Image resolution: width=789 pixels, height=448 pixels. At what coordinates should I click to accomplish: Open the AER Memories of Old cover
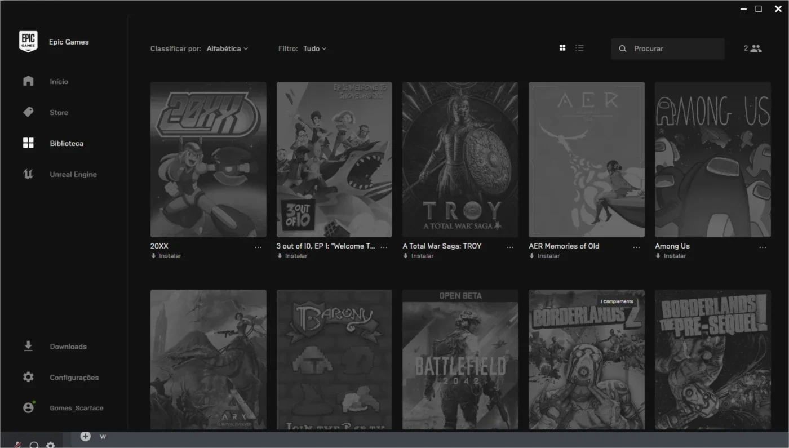[x=587, y=159]
